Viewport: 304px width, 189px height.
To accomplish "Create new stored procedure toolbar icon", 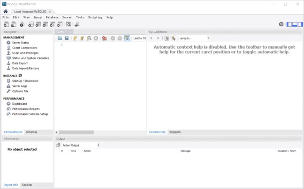I will [x=52, y=24].
